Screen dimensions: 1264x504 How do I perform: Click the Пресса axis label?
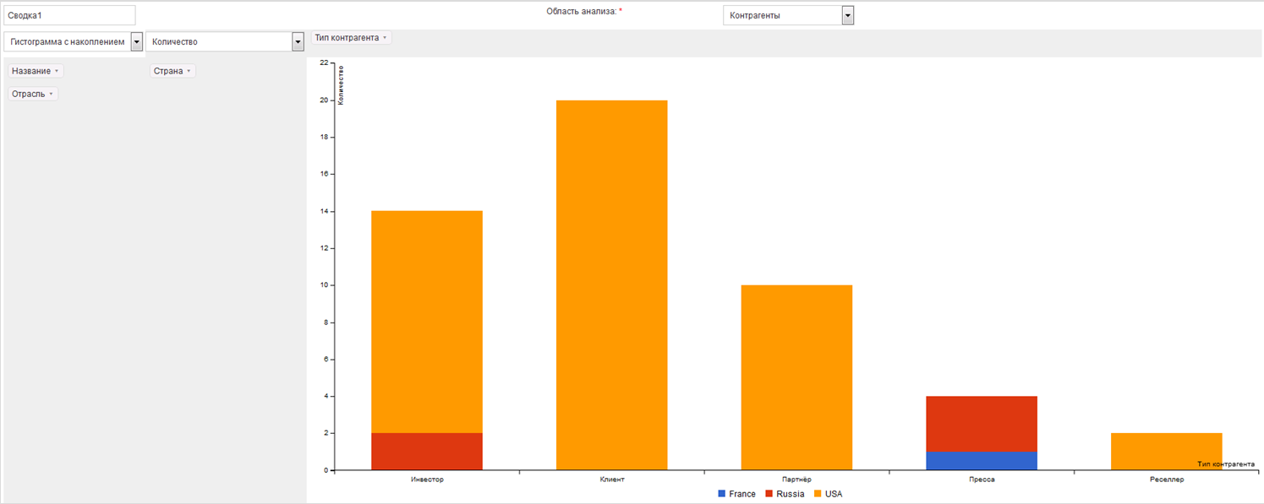tap(982, 480)
